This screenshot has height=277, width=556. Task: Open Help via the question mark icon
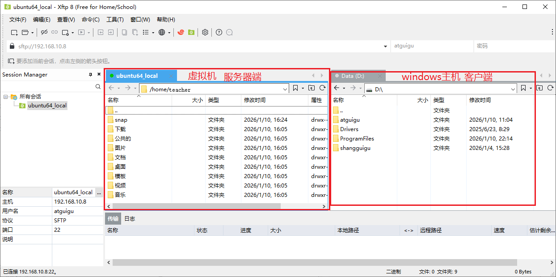click(x=219, y=32)
